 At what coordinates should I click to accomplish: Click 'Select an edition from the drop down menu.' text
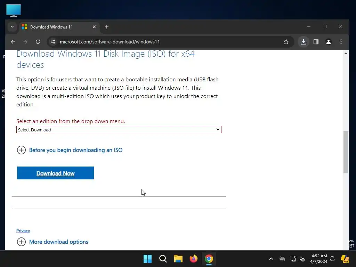click(x=71, y=121)
